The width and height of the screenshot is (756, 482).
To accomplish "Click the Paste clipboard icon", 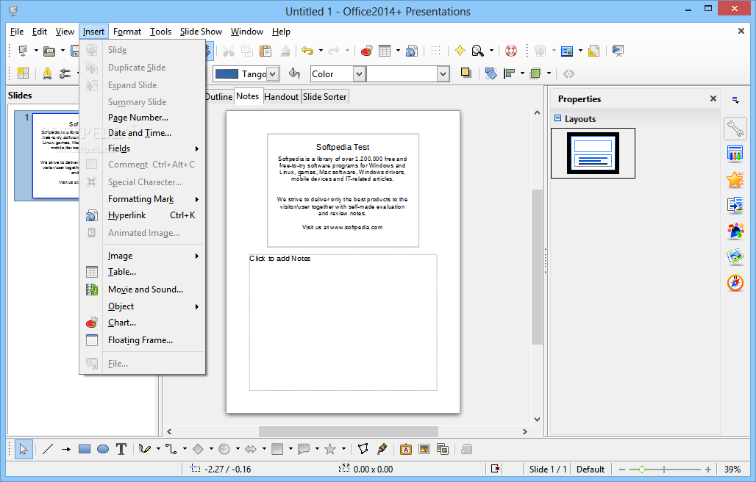I will 265,51.
